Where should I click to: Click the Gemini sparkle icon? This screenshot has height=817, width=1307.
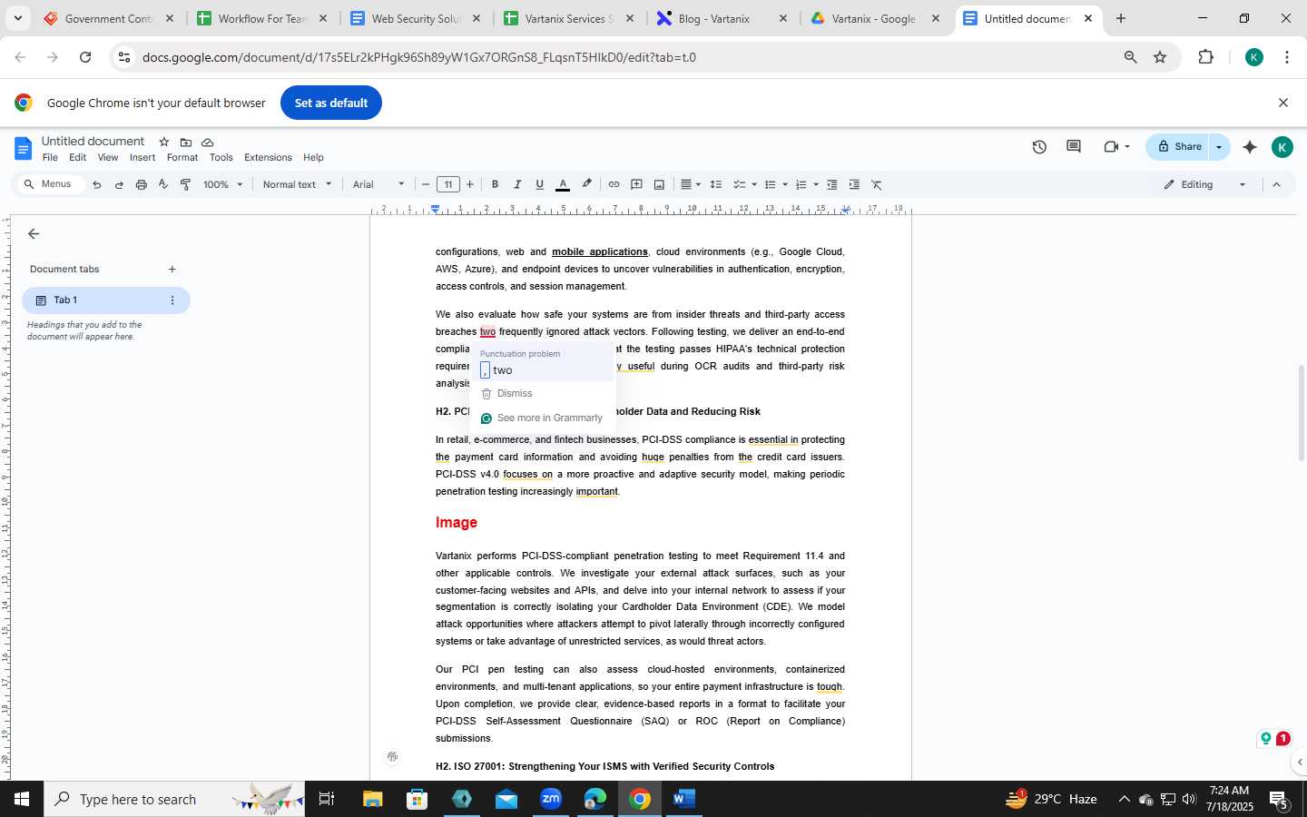1250,147
